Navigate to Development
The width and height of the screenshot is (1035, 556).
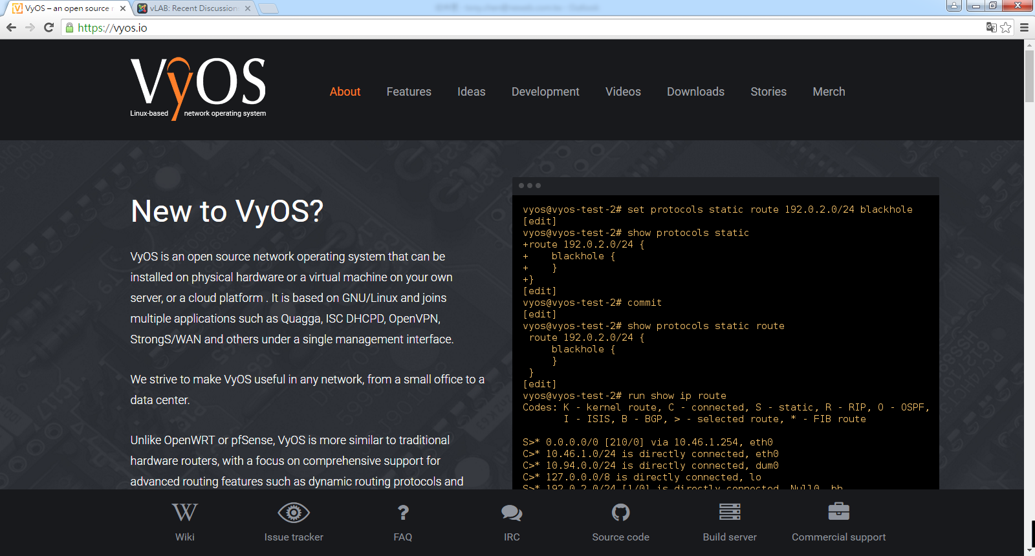point(545,92)
